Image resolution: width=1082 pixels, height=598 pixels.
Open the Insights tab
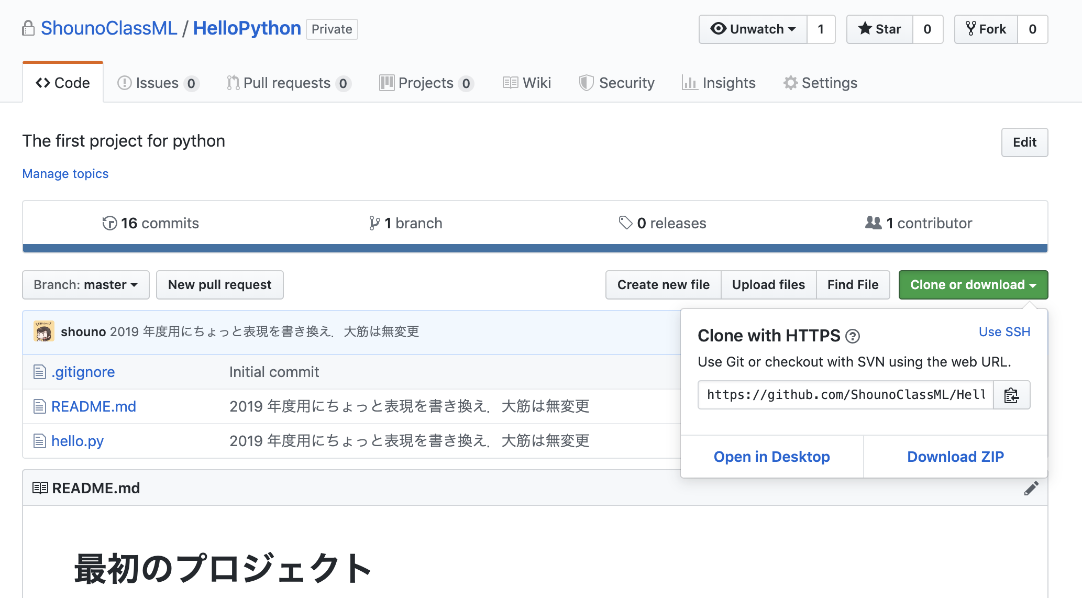719,83
